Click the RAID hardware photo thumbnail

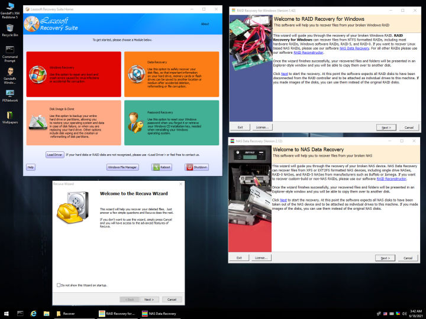point(251,68)
